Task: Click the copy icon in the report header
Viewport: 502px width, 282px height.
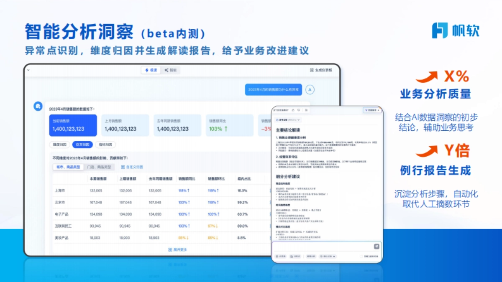Action: pyautogui.click(x=306, y=110)
